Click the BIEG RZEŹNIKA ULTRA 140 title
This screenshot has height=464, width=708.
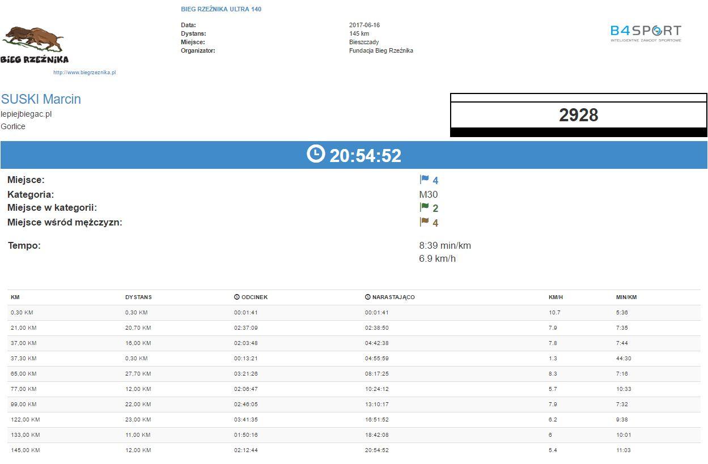221,9
